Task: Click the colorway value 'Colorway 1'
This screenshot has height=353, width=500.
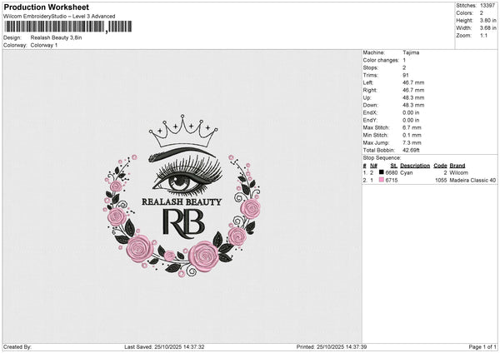Action: coord(44,45)
